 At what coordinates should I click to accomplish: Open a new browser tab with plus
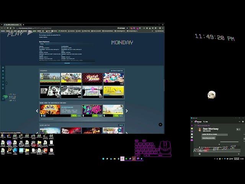tap(23, 25)
